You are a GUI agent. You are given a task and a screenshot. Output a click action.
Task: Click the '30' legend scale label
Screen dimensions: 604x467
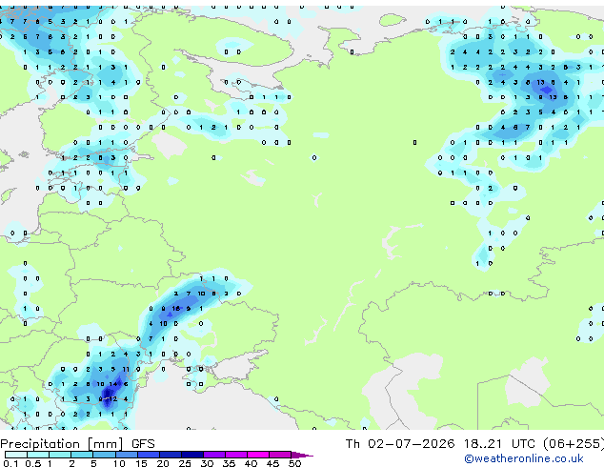[x=207, y=463]
